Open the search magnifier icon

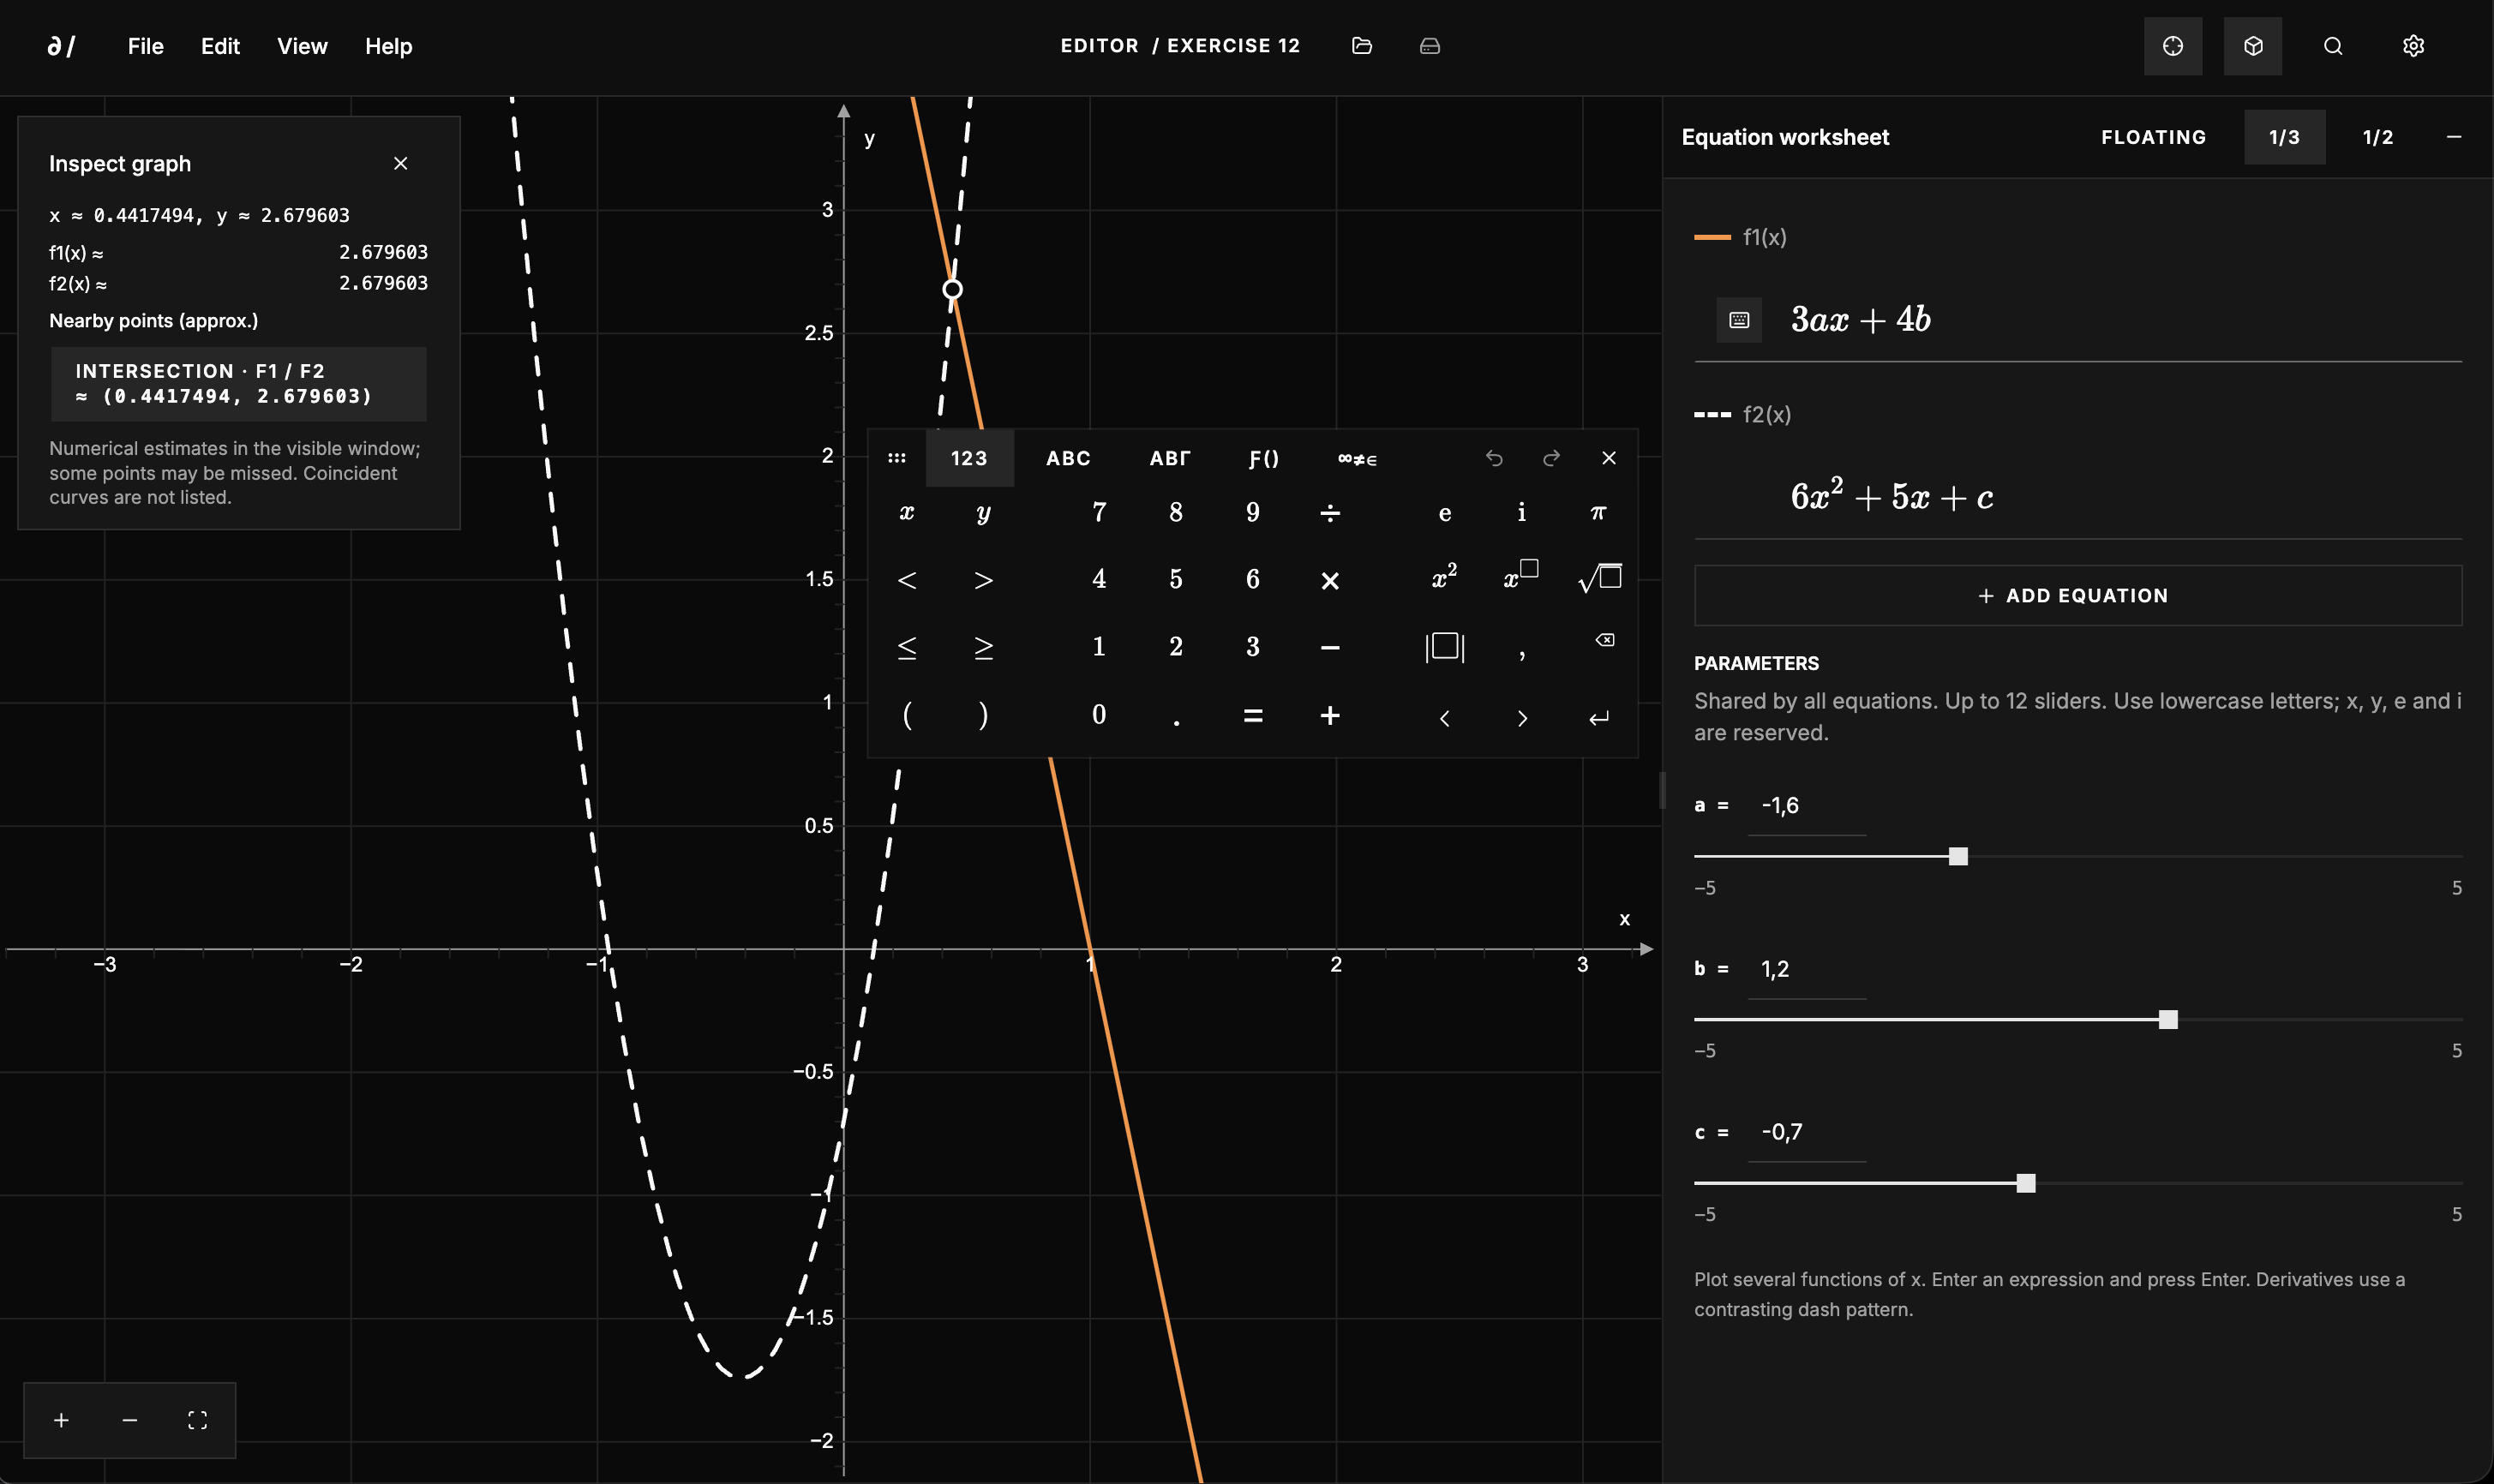(x=2333, y=46)
